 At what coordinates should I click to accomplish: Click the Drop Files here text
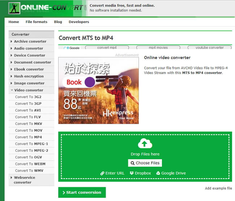[x=145, y=154]
